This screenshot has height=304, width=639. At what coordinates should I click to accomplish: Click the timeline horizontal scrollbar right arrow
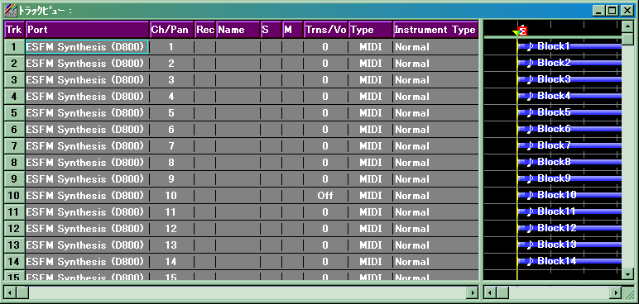[615, 292]
